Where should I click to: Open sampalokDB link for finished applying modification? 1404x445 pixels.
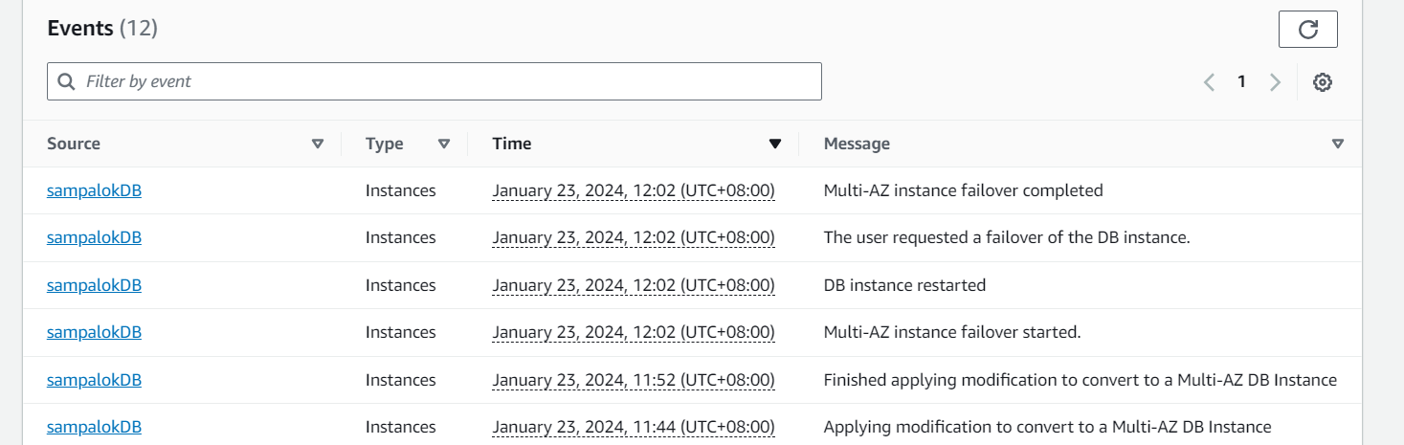click(x=94, y=380)
